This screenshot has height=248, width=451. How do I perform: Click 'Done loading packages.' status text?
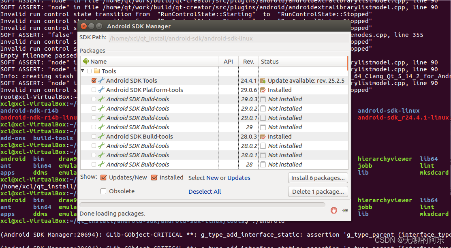pyautogui.click(x=112, y=214)
